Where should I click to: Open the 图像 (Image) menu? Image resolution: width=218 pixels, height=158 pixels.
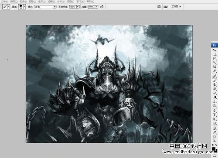(x=23, y=1)
